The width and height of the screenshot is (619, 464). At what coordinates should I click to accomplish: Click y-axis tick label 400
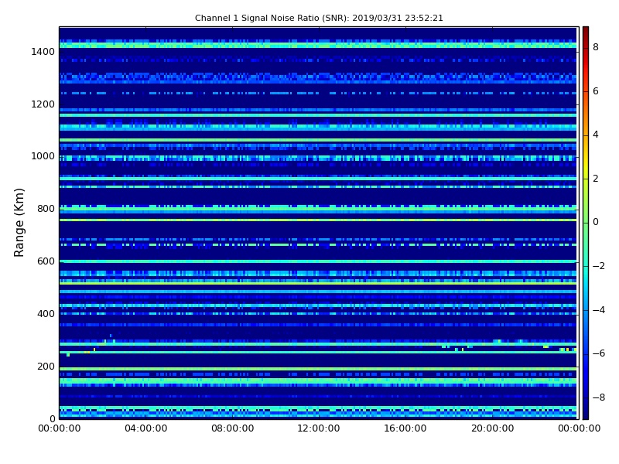coord(46,314)
